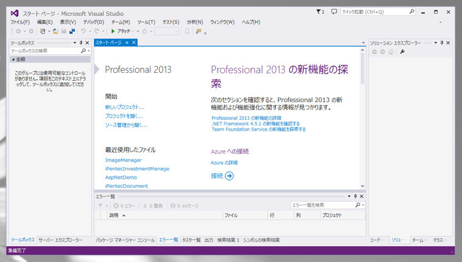This screenshot has width=462, height=262.
Task: Click the Solution Explorer back icon
Action: point(374,52)
